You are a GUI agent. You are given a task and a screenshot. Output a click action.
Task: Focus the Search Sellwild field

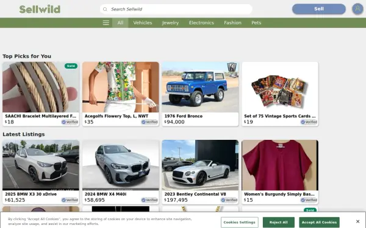[176, 9]
